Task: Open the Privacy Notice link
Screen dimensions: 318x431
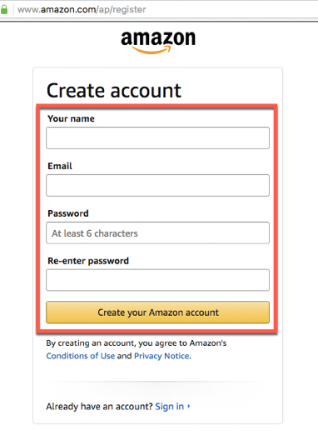Action: tap(161, 356)
